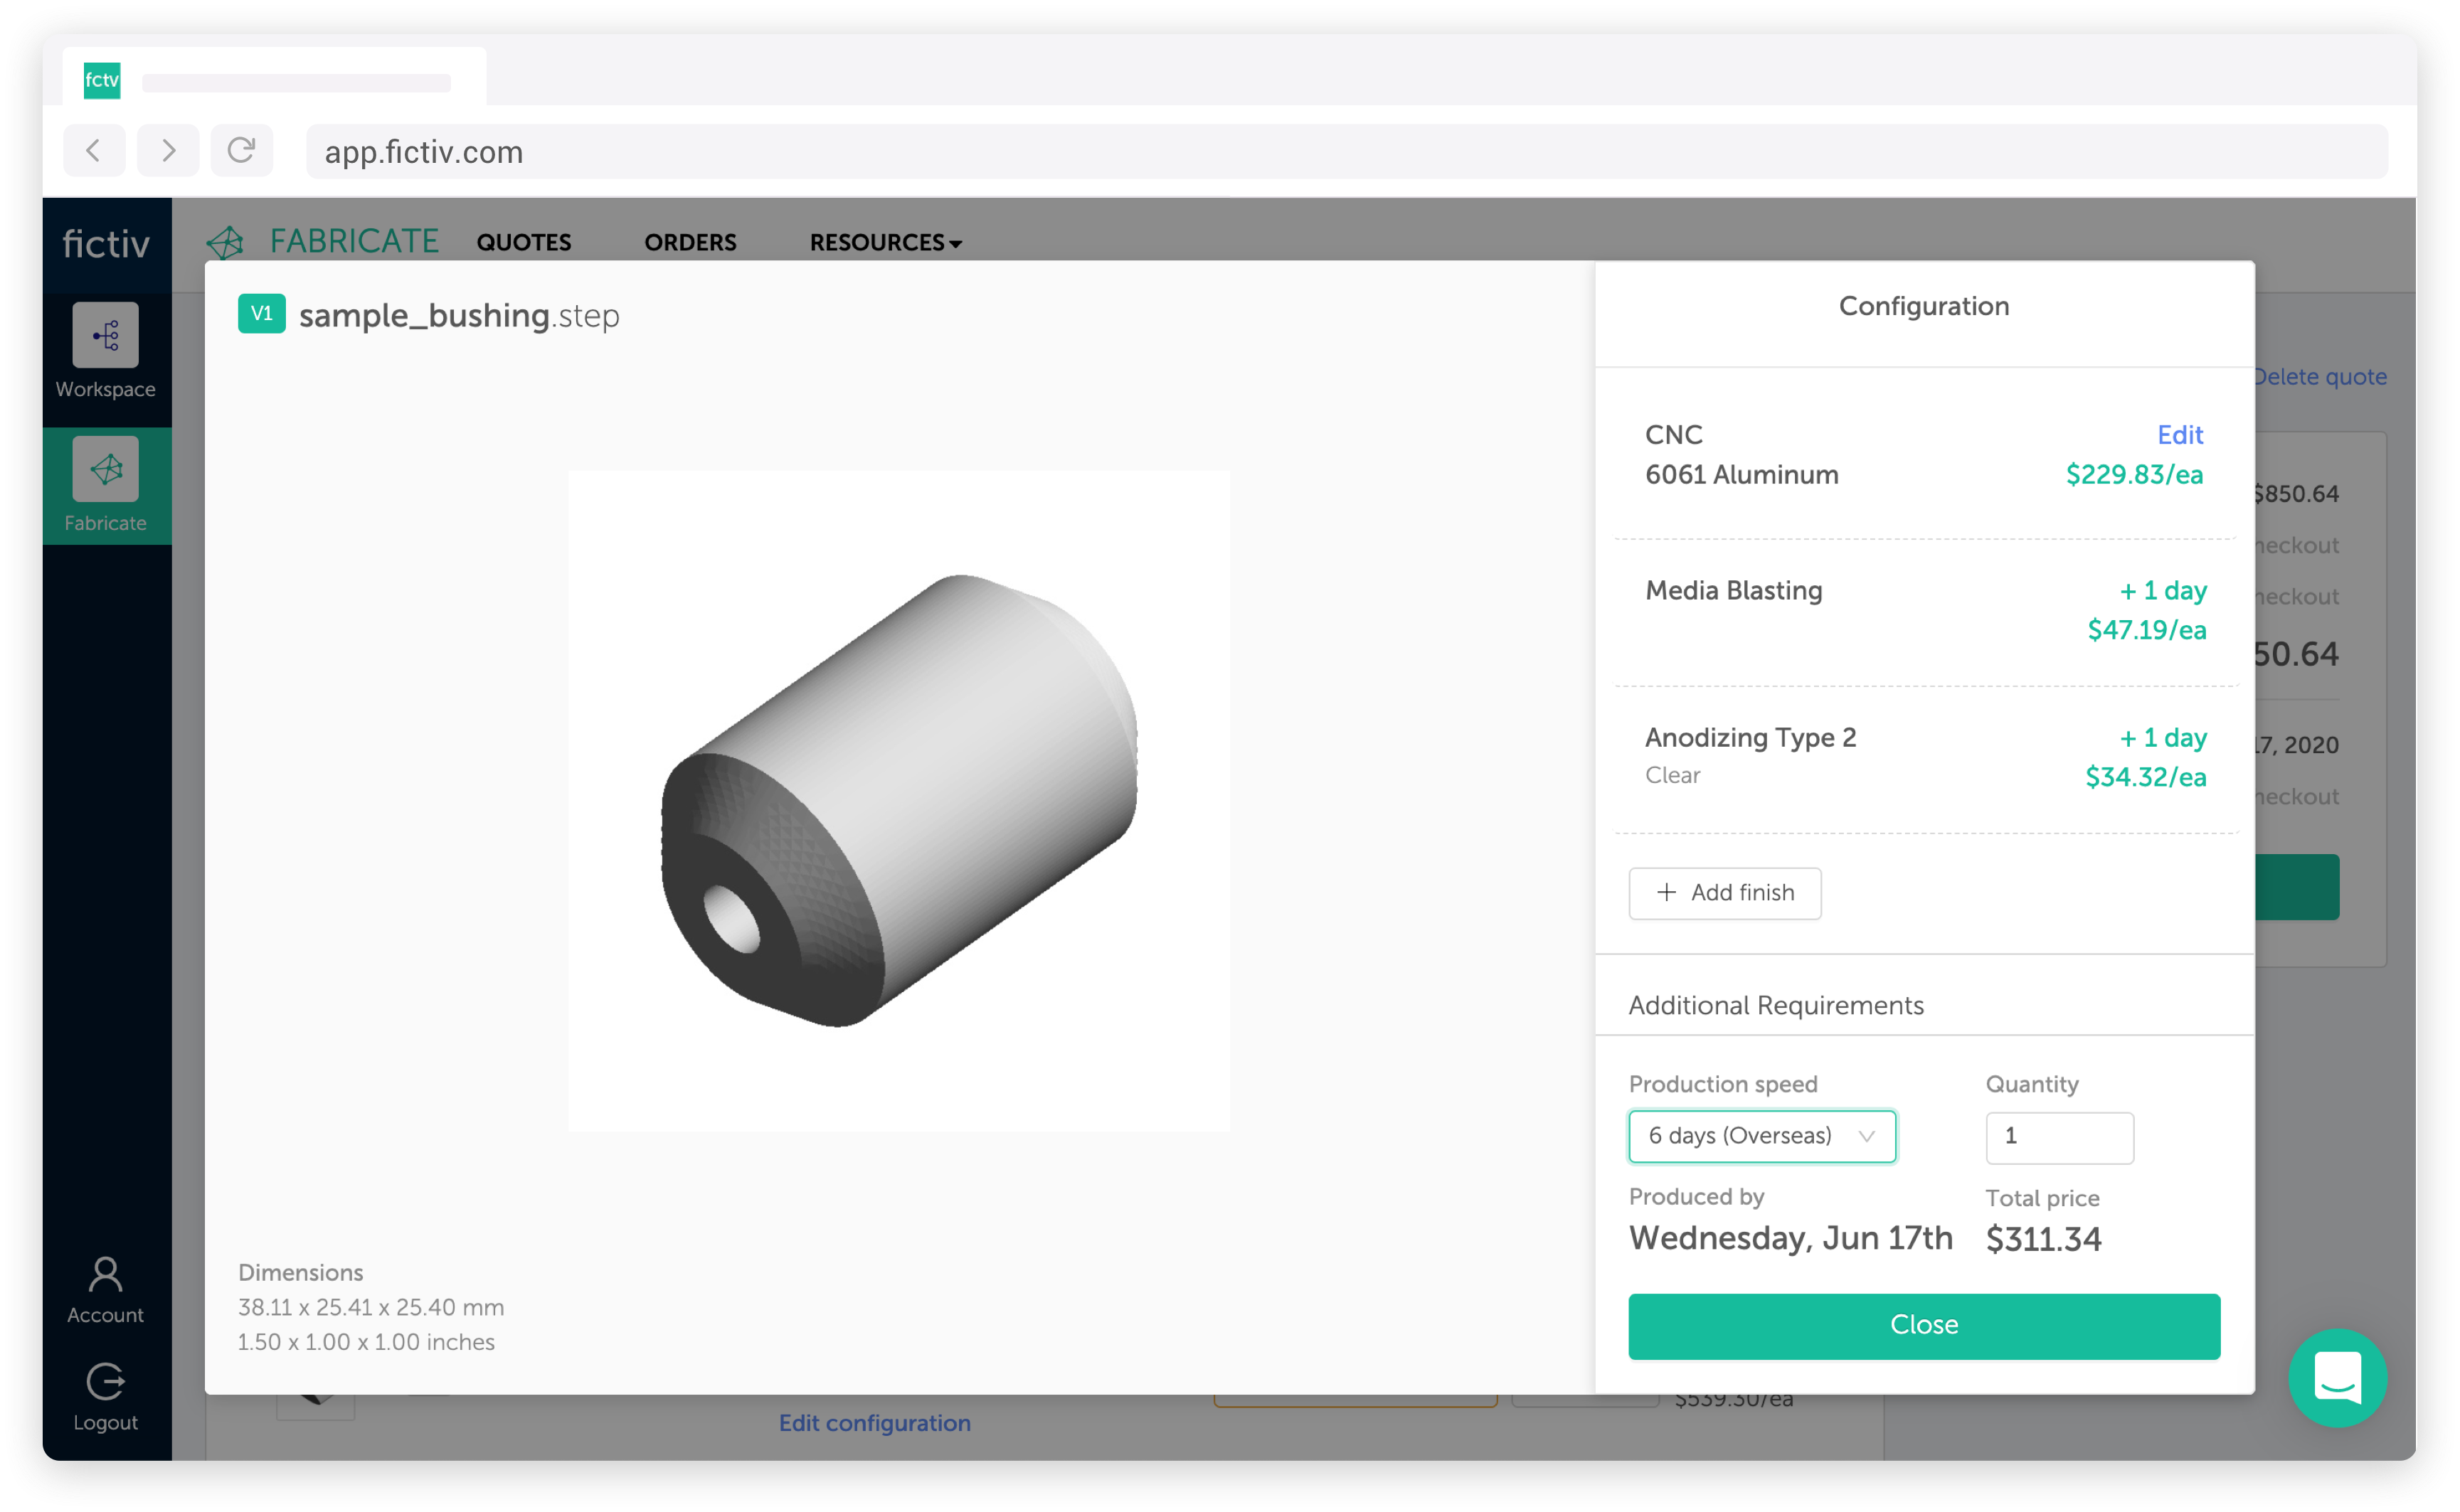
Task: Open the Resources dropdown menu
Action: tap(885, 242)
